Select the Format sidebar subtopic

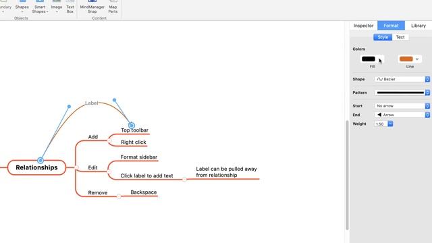point(139,157)
